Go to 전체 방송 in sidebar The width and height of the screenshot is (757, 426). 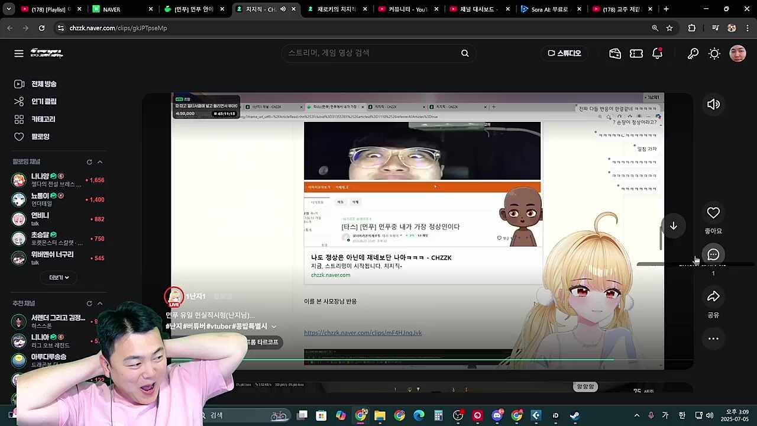pyautogui.click(x=35, y=84)
